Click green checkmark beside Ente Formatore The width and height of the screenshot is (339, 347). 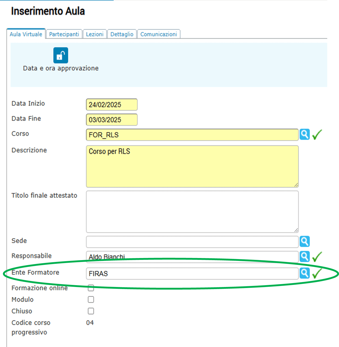[x=317, y=273]
